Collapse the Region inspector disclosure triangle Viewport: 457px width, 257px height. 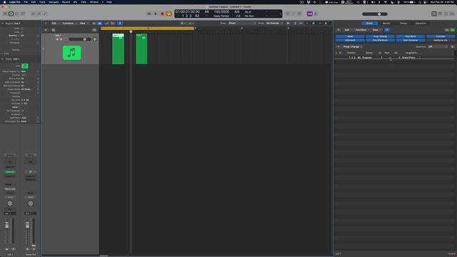(x=3, y=24)
